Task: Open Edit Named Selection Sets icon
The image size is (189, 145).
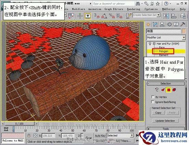Action: pos(128,16)
